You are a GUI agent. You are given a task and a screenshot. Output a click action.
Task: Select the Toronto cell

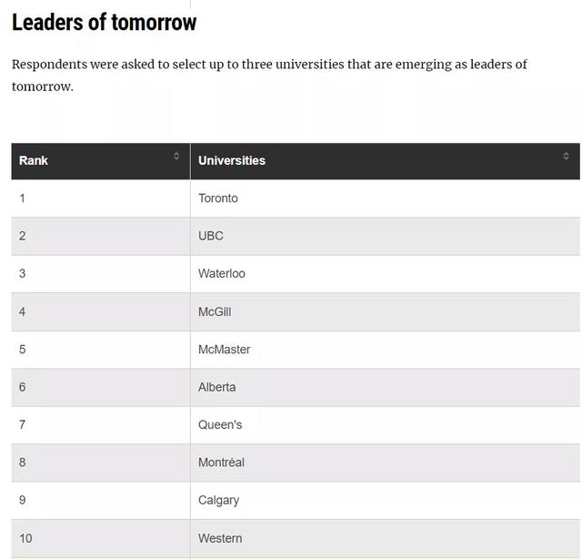pyautogui.click(x=218, y=199)
